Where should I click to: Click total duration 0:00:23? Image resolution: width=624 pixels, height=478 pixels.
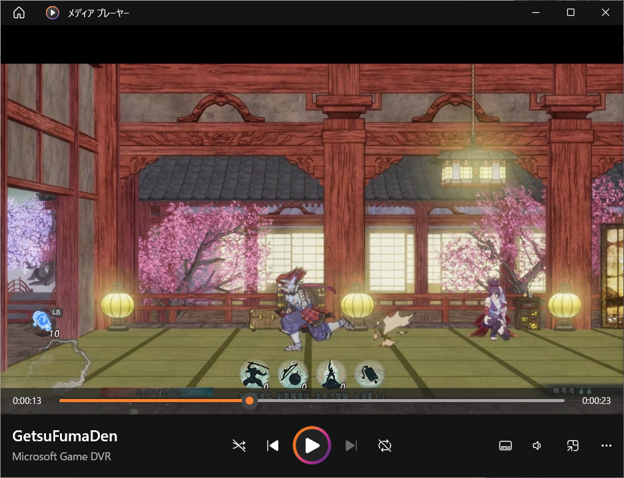coord(596,401)
